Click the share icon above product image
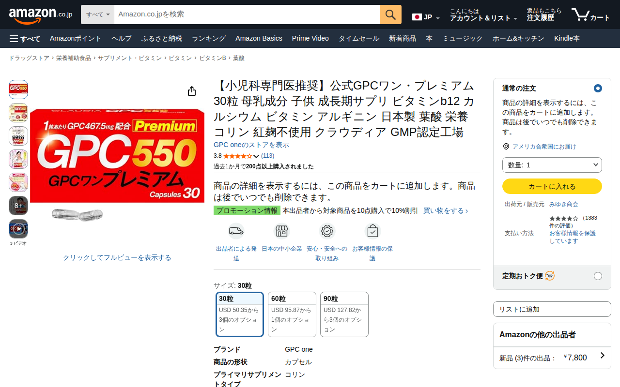Screen dimensions: 620x387 click(x=192, y=91)
